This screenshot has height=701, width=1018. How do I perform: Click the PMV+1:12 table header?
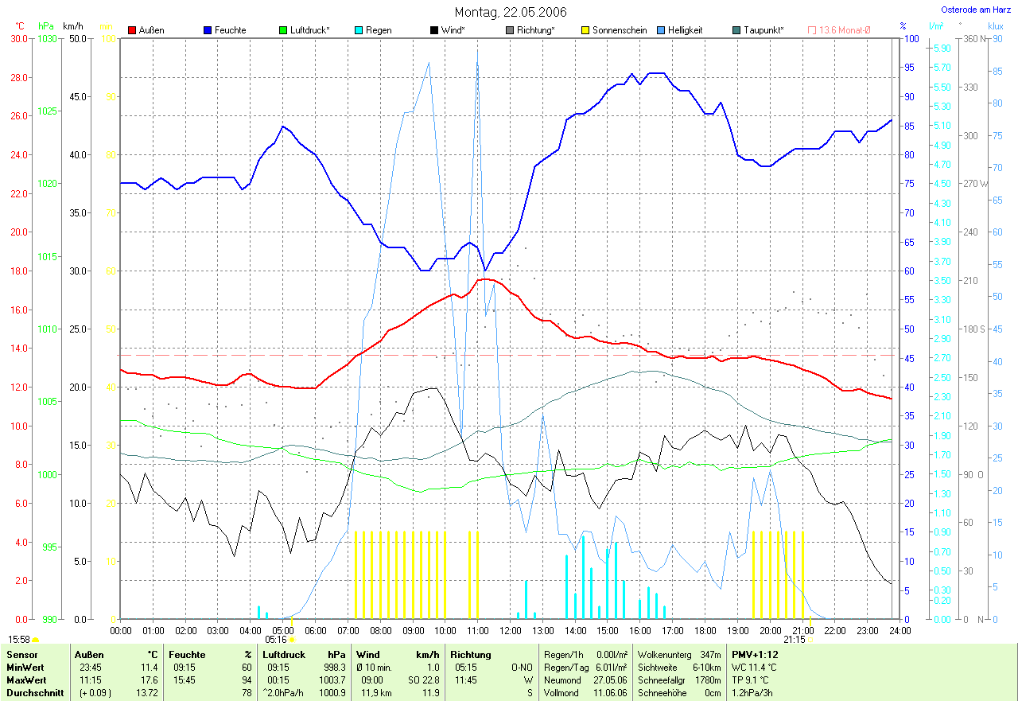coord(755,654)
